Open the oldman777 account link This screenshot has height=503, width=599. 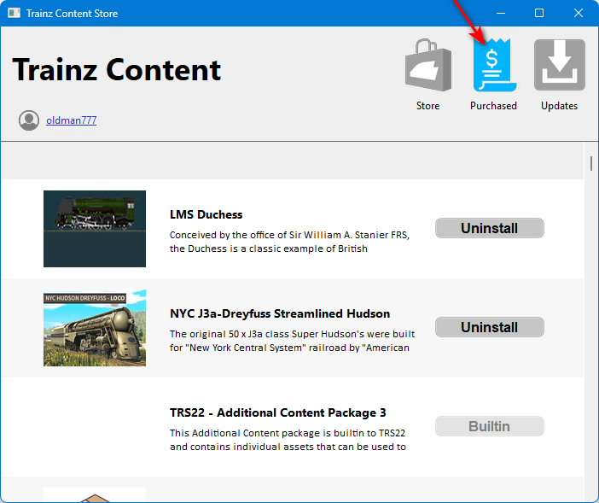point(71,120)
